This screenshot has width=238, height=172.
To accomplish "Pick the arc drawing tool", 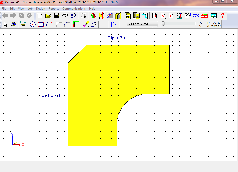I will (x=49, y=24).
